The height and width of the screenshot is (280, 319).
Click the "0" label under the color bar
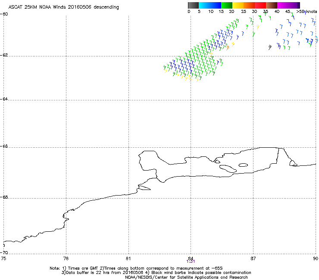(189, 12)
